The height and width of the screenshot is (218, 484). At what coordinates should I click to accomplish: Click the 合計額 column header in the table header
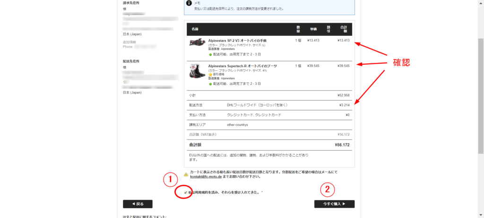(x=344, y=29)
